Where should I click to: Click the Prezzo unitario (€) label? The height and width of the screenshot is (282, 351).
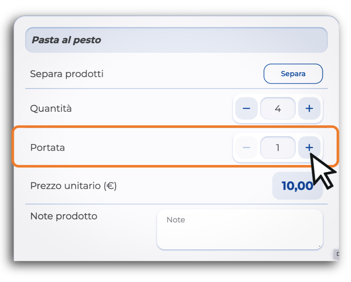tap(73, 186)
